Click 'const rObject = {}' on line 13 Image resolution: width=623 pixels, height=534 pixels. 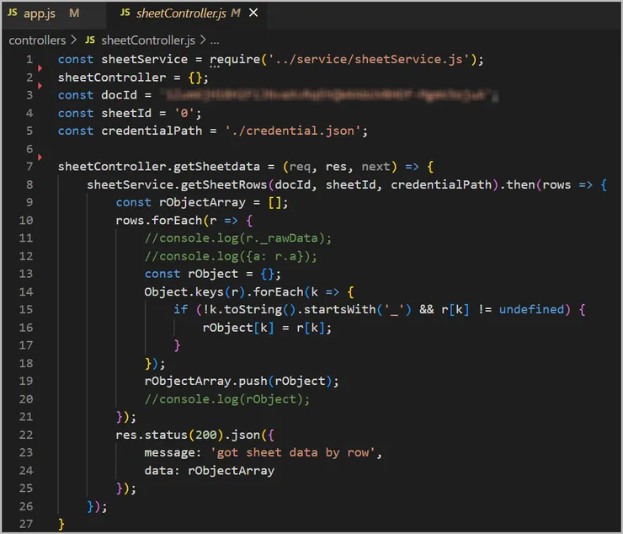click(x=209, y=274)
